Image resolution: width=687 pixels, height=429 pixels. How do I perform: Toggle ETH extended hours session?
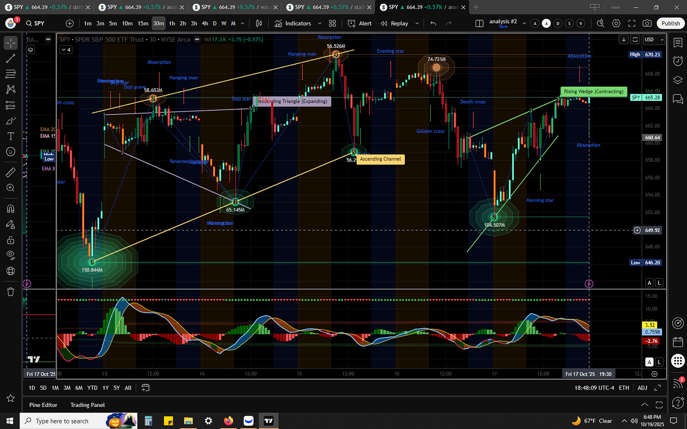click(x=624, y=388)
